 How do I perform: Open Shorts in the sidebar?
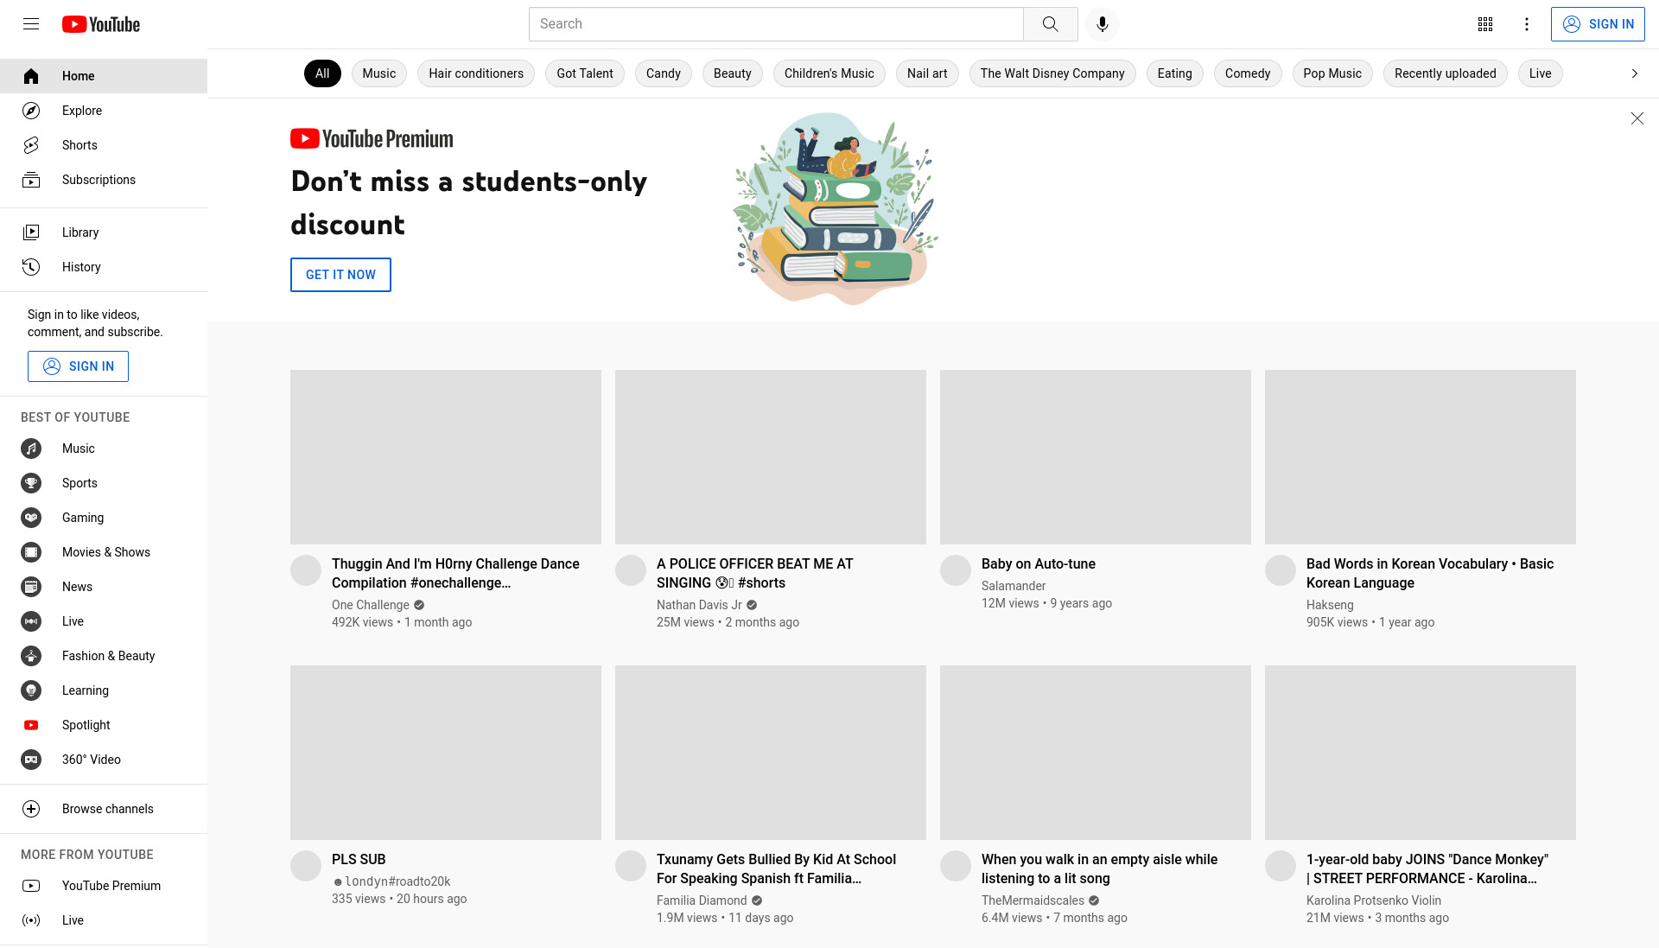(x=104, y=145)
